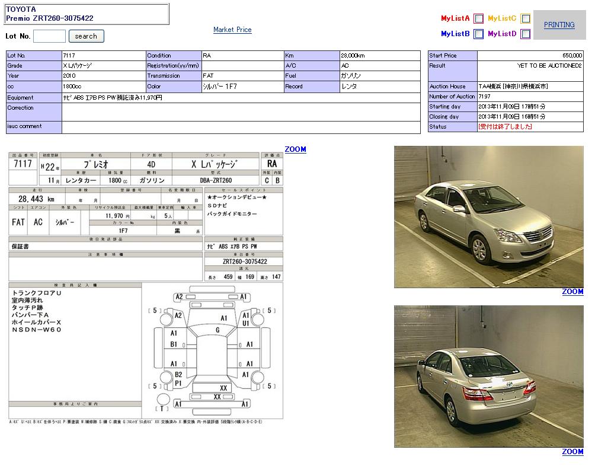Click the red status text in Status row
The width and height of the screenshot is (595, 466).
(505, 127)
